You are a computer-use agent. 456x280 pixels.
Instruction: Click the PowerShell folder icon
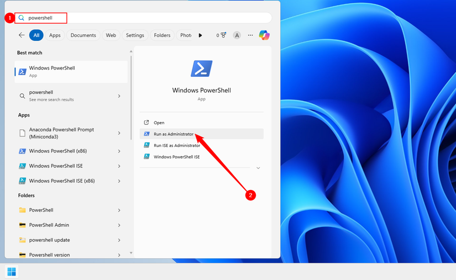23,210
